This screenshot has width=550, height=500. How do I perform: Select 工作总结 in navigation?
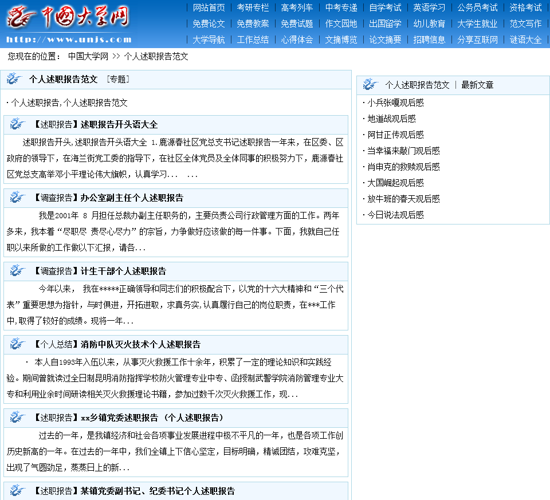click(x=253, y=40)
